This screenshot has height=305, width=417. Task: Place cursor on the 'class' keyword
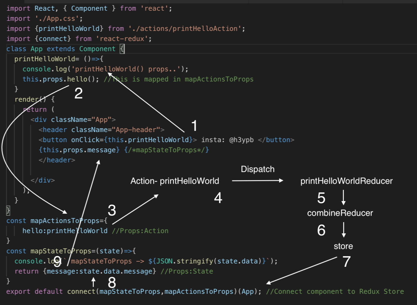(x=16, y=49)
